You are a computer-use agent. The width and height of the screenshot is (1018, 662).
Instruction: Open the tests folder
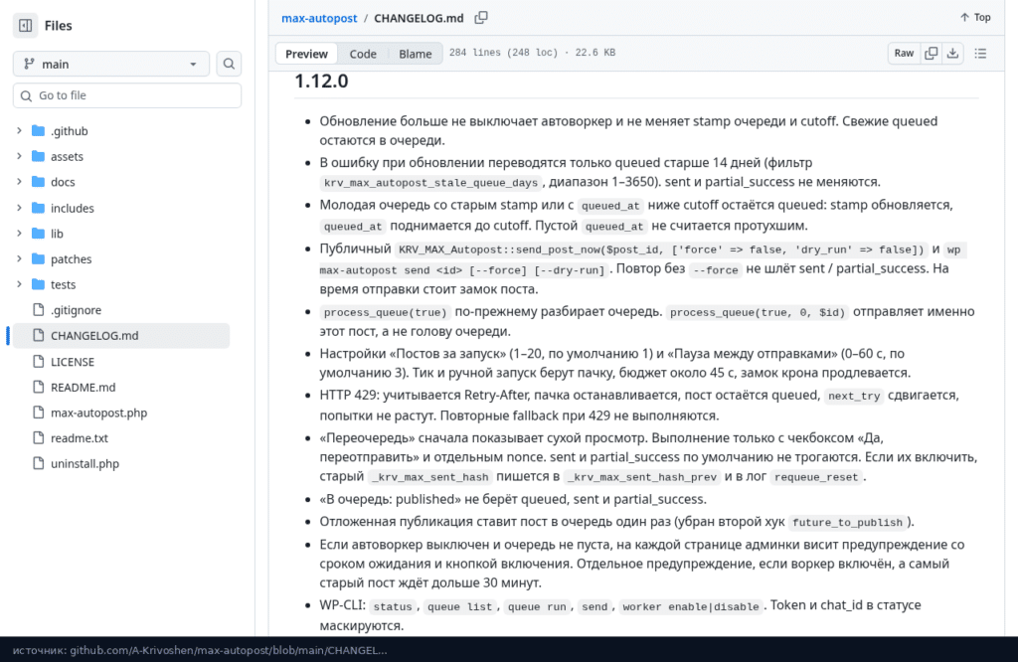(63, 284)
